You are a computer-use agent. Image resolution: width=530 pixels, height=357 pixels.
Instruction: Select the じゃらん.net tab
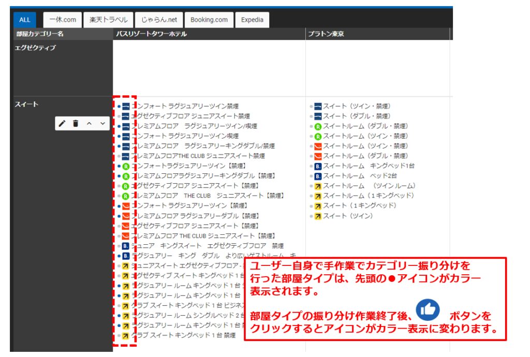[x=159, y=20]
